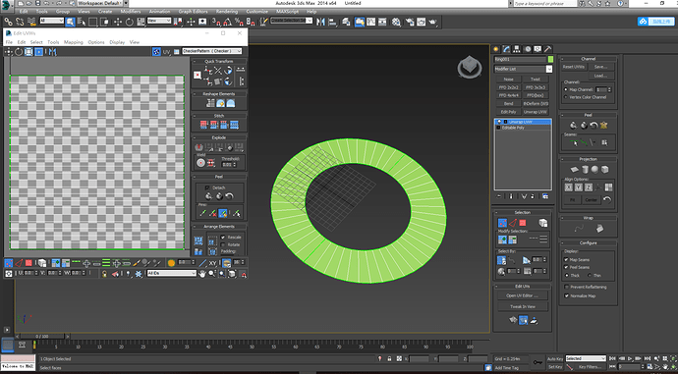Open the All IDs dropdown in Edit UVWs

pos(172,273)
